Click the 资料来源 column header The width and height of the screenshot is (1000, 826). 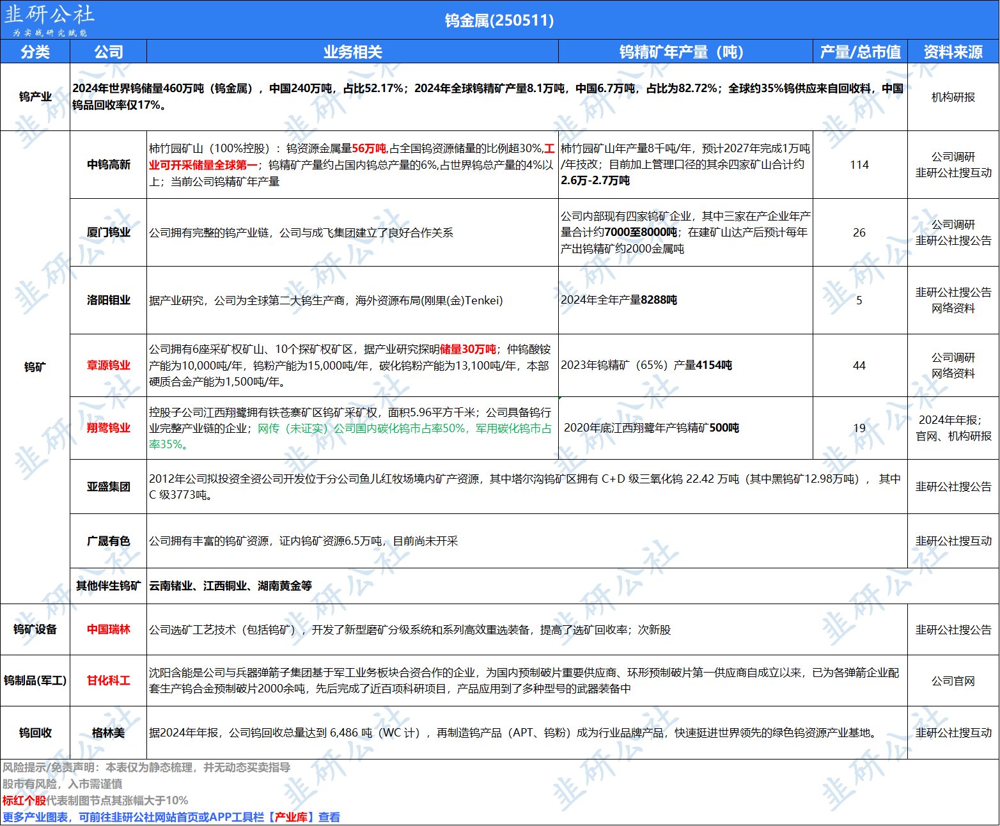953,52
